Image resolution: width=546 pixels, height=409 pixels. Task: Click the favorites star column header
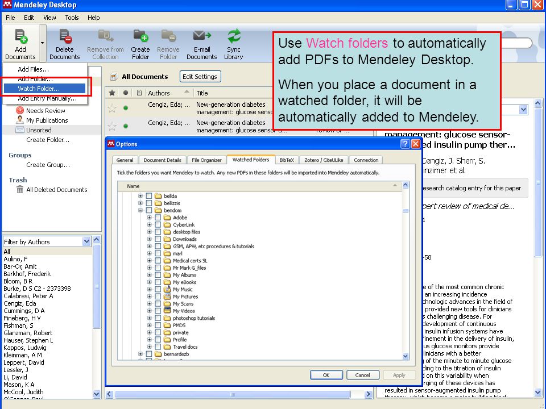pyautogui.click(x=112, y=93)
